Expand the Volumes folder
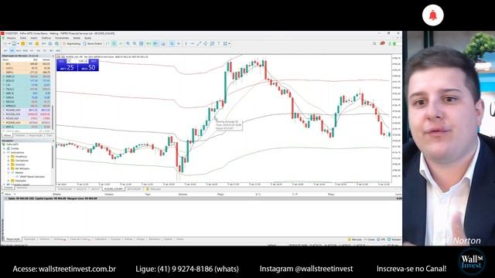The image size is (495, 278). pos(9,164)
